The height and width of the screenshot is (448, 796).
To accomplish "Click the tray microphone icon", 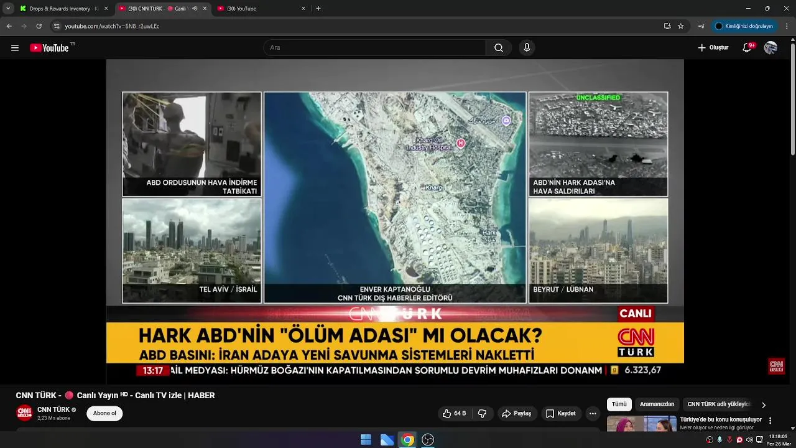I will (x=720, y=440).
